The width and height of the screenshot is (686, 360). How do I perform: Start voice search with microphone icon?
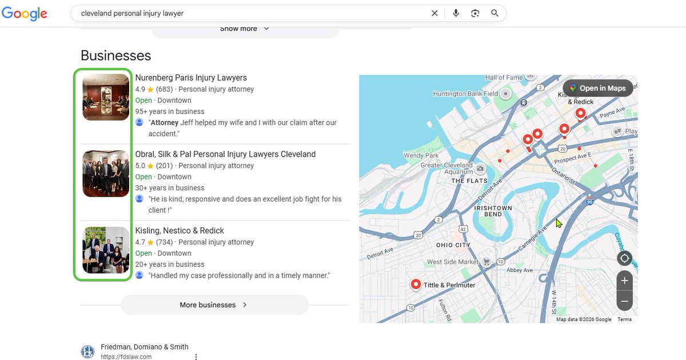456,13
